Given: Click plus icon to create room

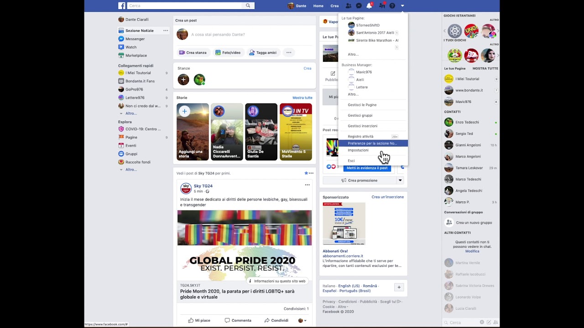Looking at the screenshot, I should [183, 79].
